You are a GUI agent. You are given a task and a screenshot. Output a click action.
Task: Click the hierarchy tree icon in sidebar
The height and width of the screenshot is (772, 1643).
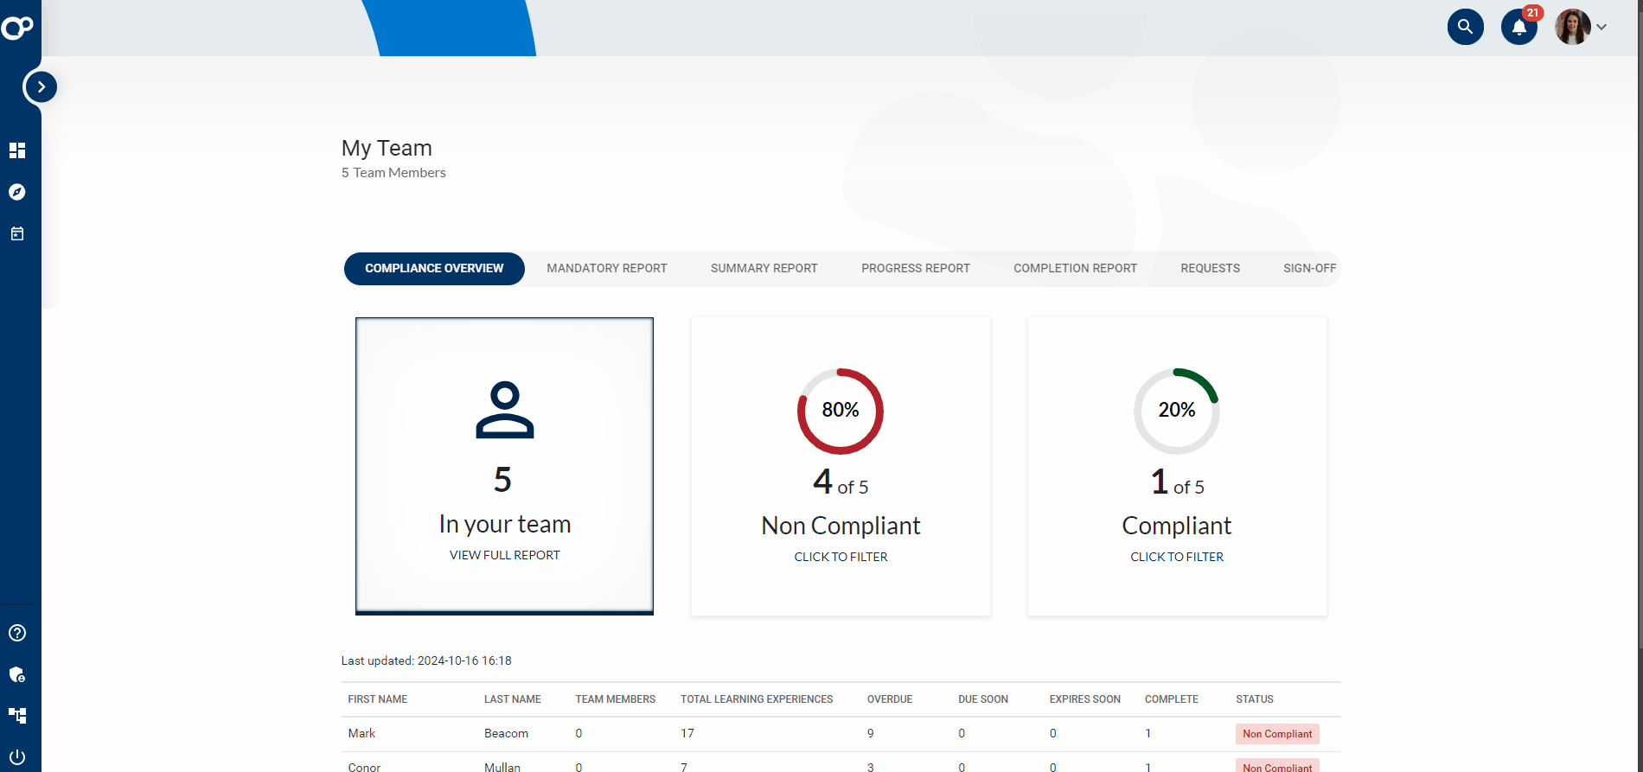[17, 716]
